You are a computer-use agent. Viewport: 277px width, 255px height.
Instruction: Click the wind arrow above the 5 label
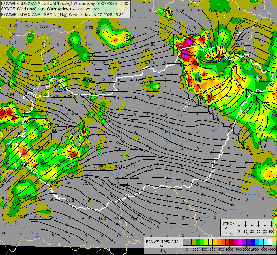tap(239, 224)
